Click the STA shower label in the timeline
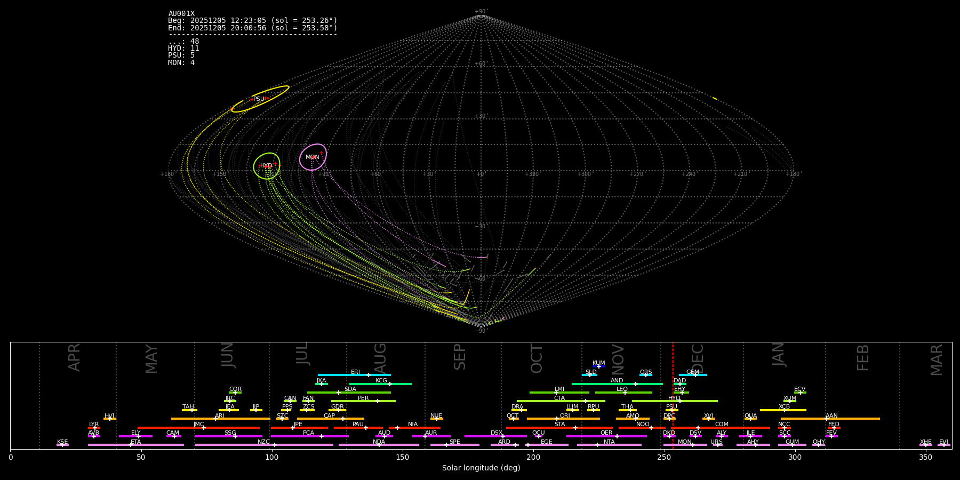 click(x=560, y=425)
